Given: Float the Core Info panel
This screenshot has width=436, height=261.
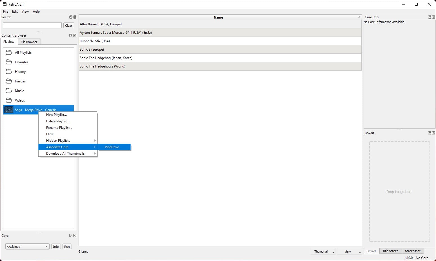Looking at the screenshot, I should coord(430,17).
